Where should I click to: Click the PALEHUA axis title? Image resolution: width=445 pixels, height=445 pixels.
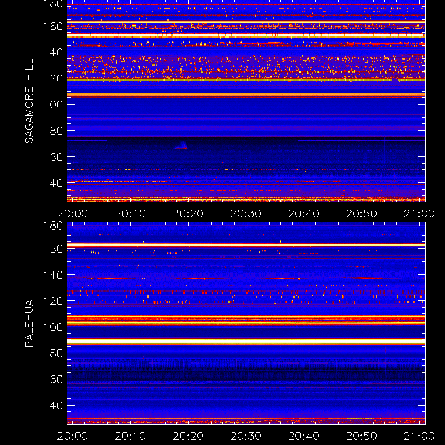pyautogui.click(x=29, y=323)
